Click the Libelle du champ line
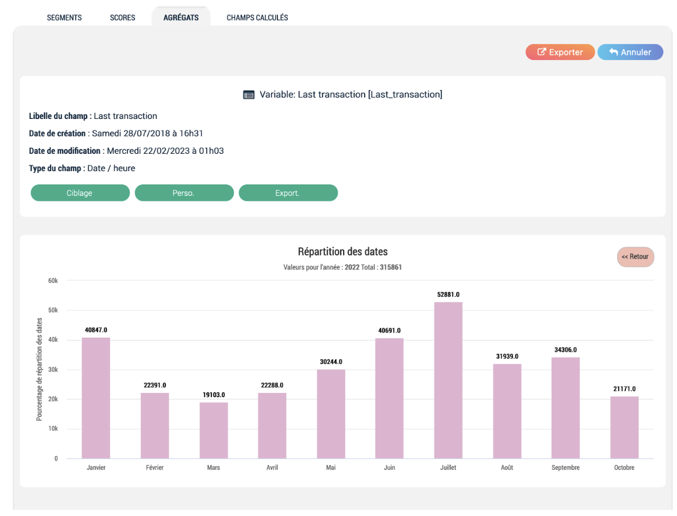The height and width of the screenshot is (516, 677). 93,116
